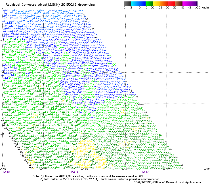
Task: Click the yellow 20-25 knots legend swatch
Action: click(157, 3)
